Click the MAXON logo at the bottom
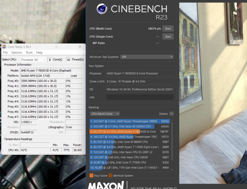Screen dimensions: 247x189 click(x=106, y=185)
